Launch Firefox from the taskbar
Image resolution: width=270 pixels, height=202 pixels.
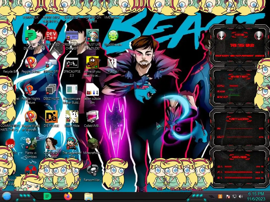[x=68, y=196]
